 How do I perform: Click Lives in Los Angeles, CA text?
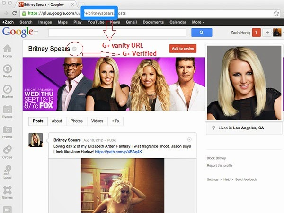click(241, 128)
